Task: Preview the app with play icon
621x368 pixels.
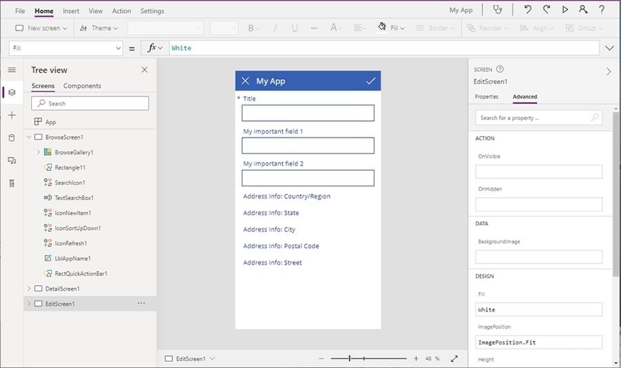Action: (x=565, y=10)
